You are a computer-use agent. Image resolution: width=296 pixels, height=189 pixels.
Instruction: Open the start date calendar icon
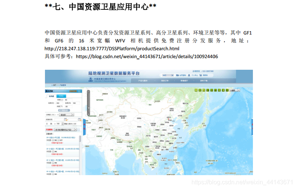coord(66,120)
